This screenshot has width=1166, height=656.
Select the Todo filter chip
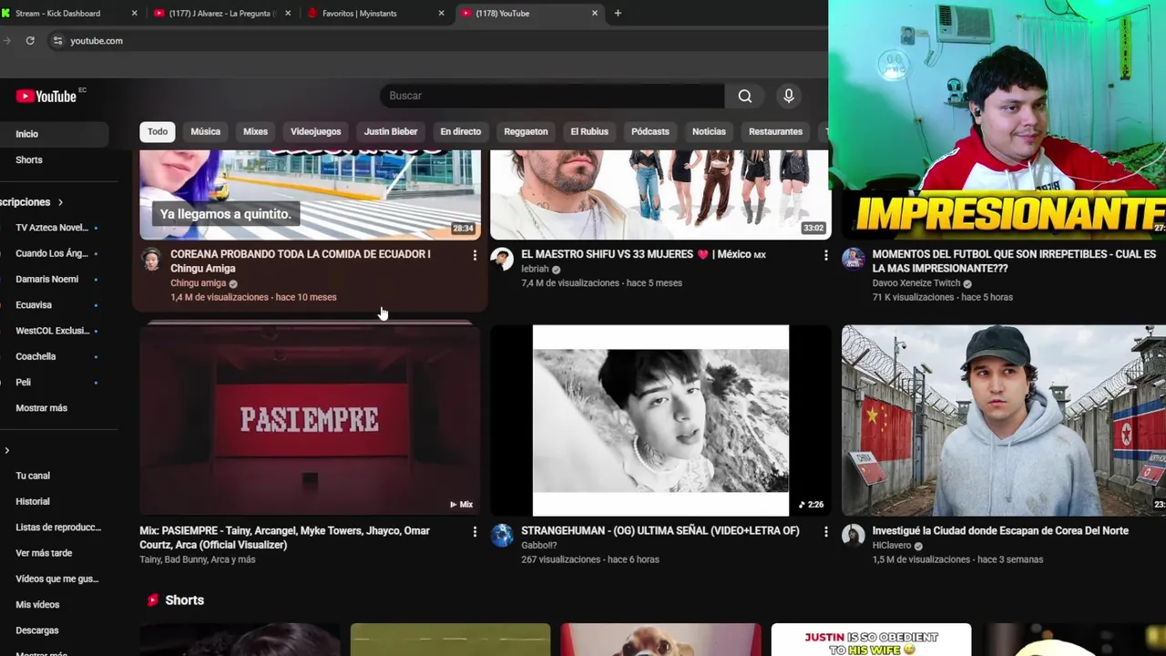click(x=158, y=131)
